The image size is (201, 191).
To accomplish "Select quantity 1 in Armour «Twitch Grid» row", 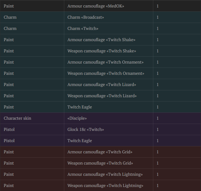I will click(x=158, y=152).
